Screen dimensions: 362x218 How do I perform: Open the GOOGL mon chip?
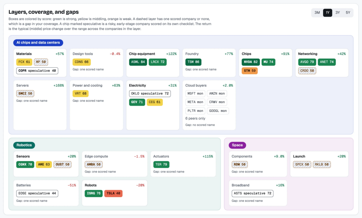pyautogui.click(x=218, y=111)
